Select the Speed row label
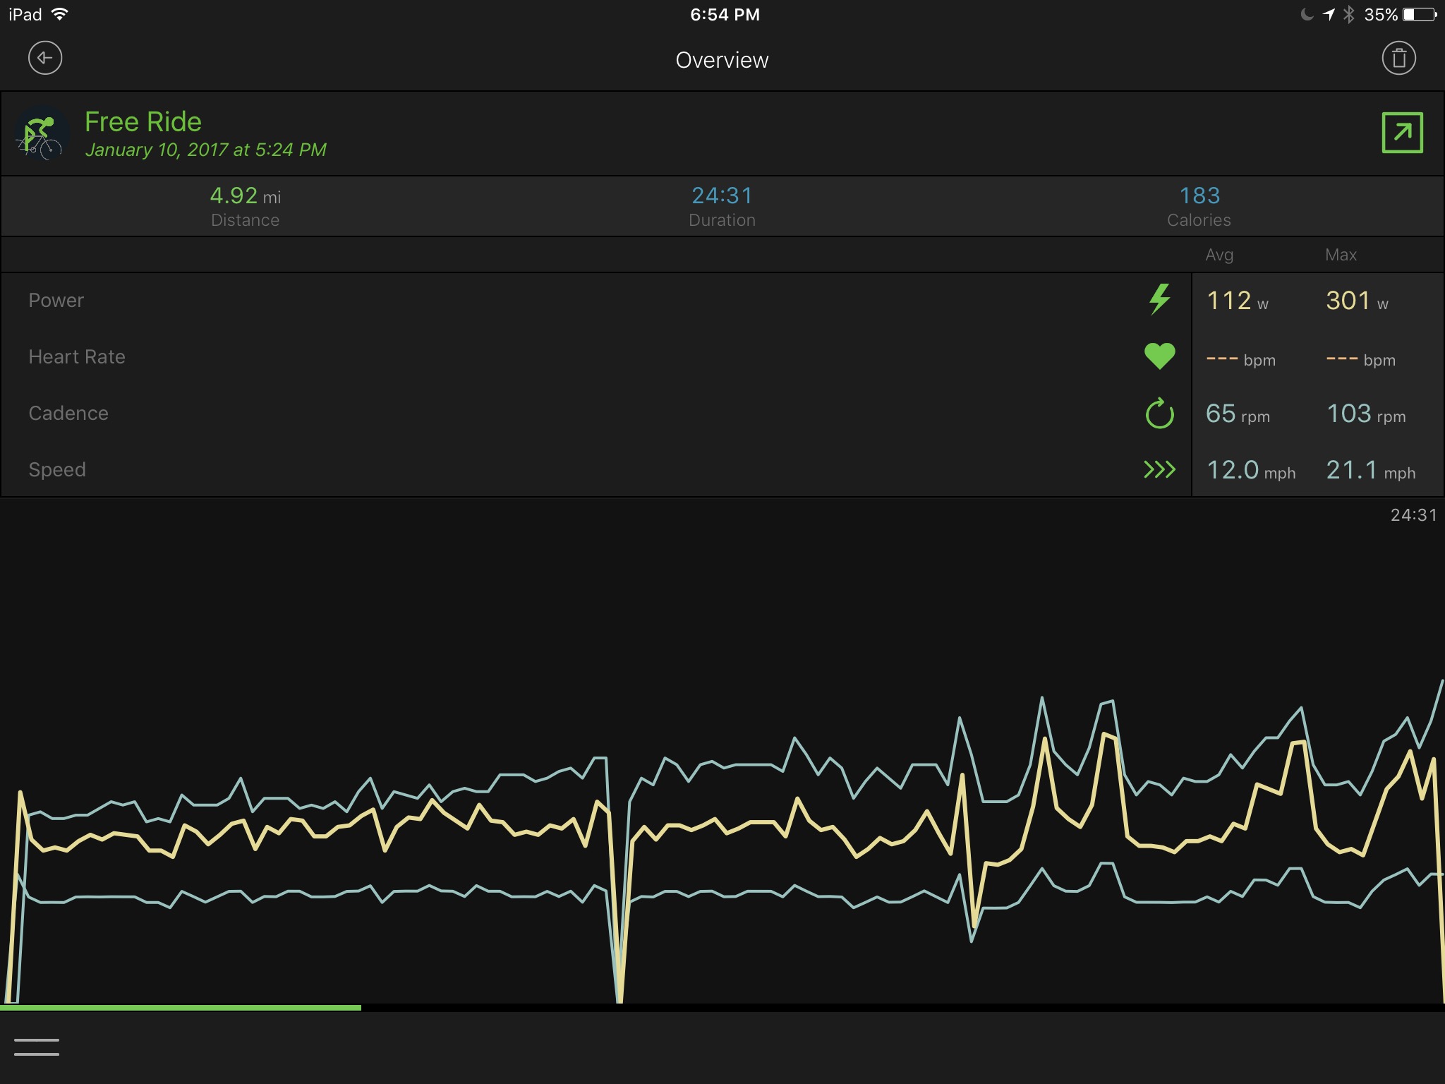This screenshot has width=1445, height=1084. pyautogui.click(x=57, y=470)
